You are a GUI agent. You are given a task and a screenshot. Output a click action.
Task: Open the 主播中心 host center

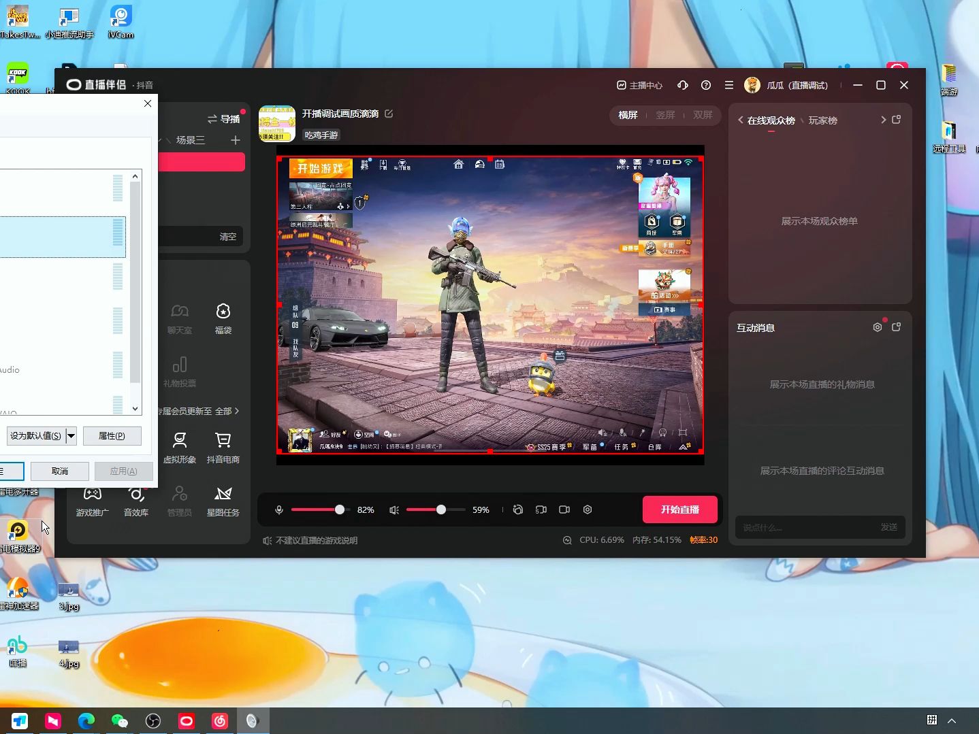click(x=640, y=85)
